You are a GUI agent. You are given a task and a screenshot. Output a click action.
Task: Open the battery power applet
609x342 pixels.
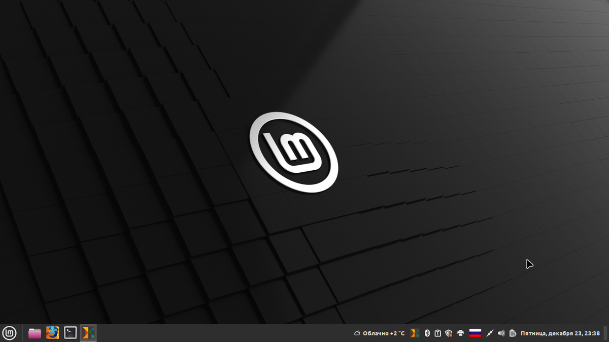pos(513,333)
